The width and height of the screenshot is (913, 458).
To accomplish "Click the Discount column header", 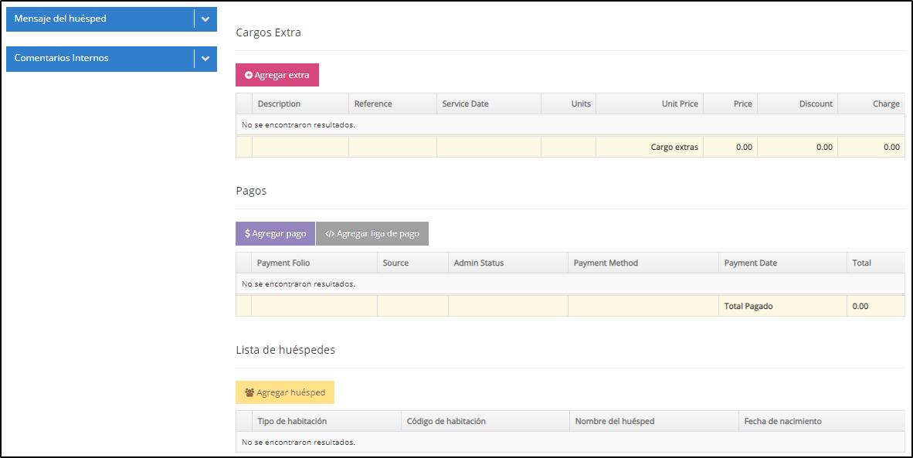I will click(815, 103).
